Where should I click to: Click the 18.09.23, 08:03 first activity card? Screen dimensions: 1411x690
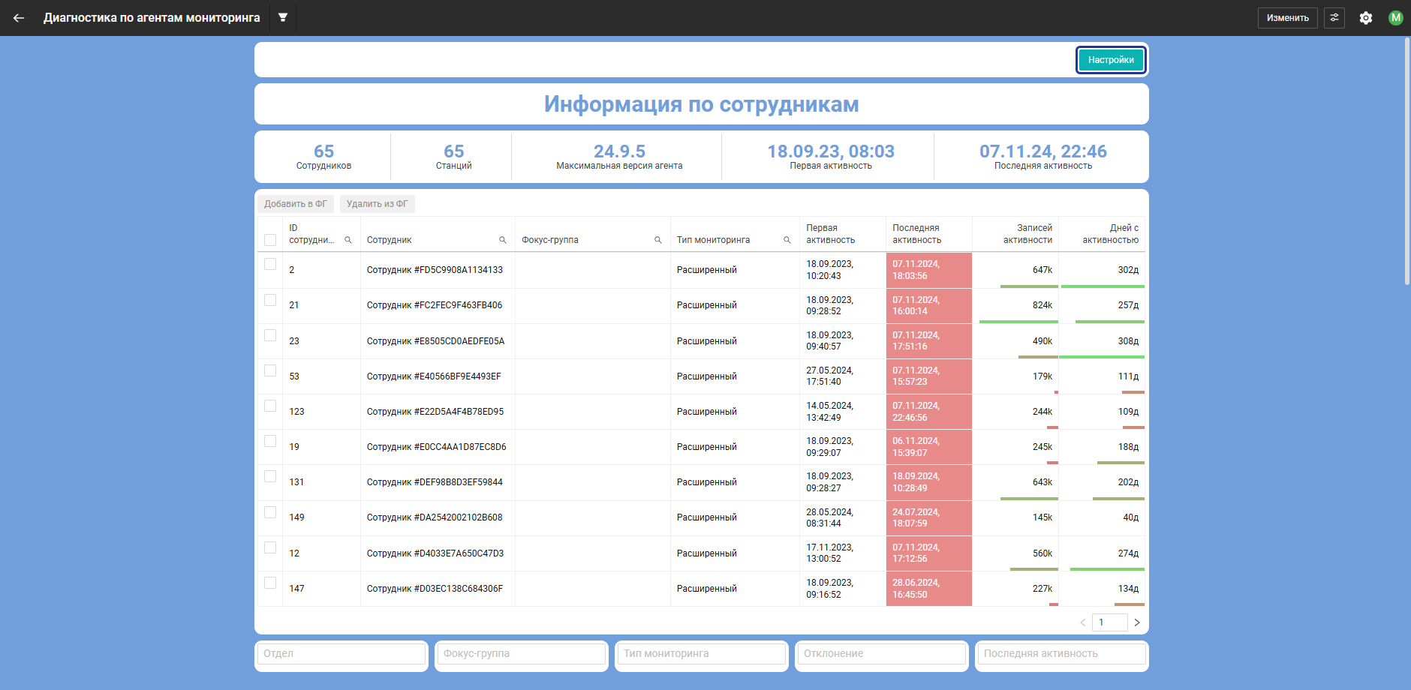(x=831, y=157)
